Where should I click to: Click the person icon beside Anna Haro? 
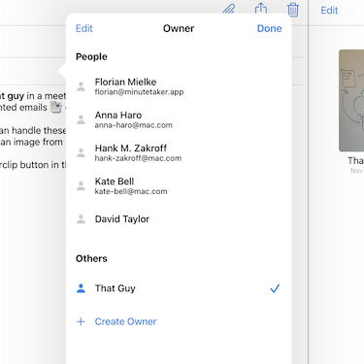click(81, 119)
